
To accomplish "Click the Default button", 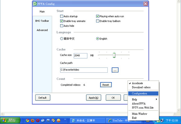I will (43, 98).
